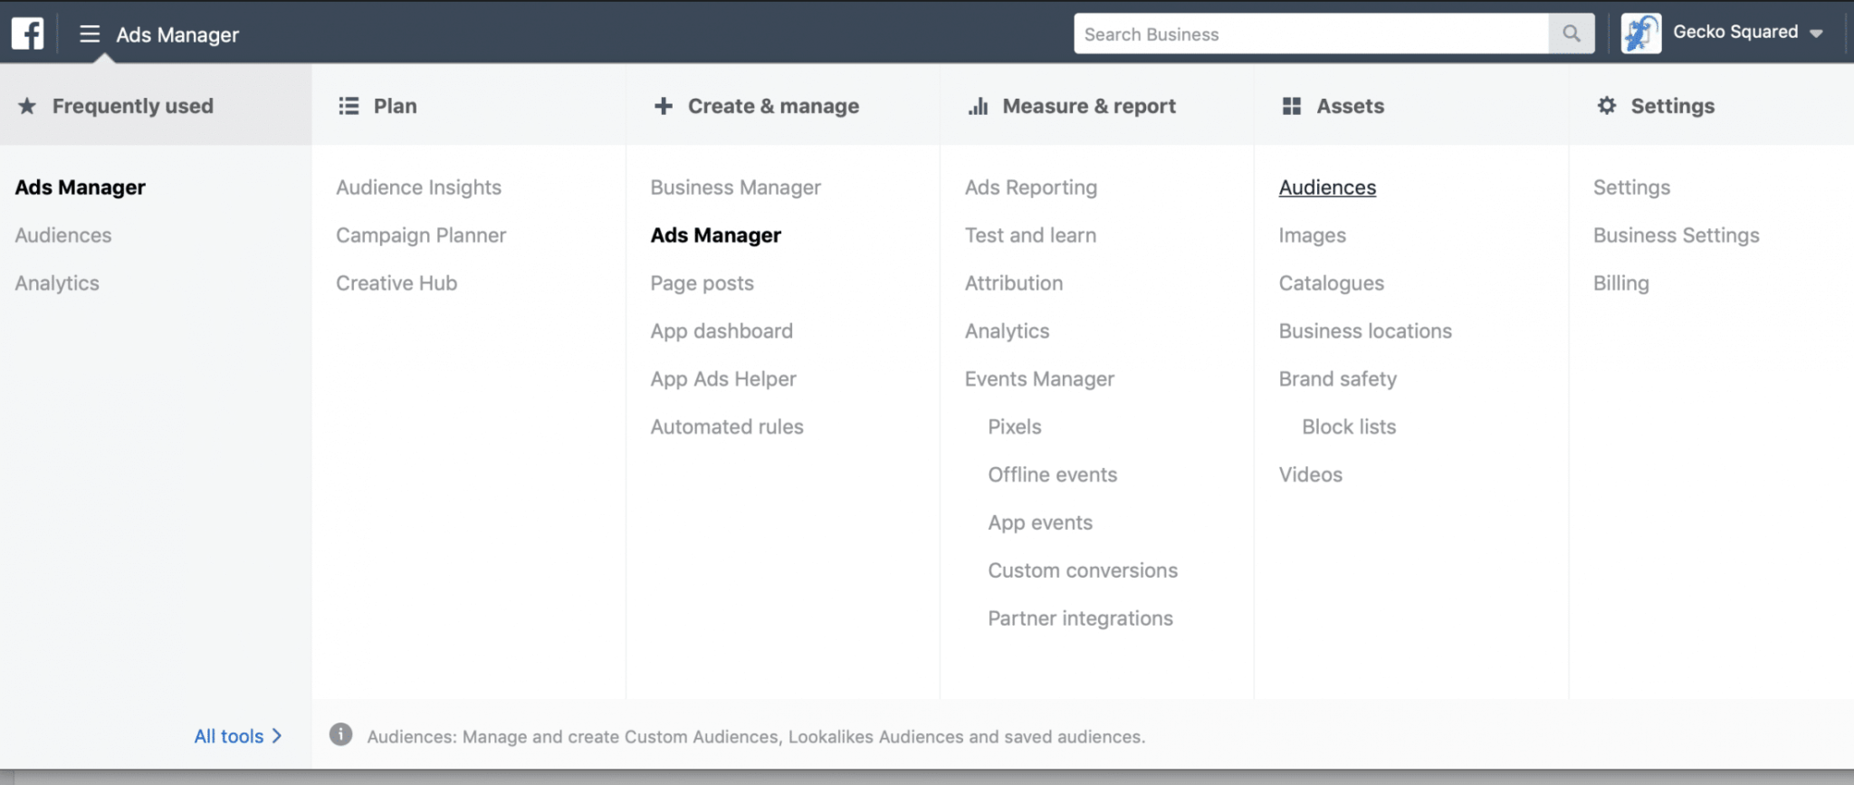Click the Frequently used star icon
Viewport: 1854px width, 785px height.
coord(27,106)
